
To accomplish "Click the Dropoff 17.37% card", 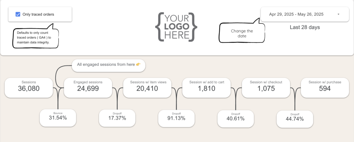I will [117, 118].
